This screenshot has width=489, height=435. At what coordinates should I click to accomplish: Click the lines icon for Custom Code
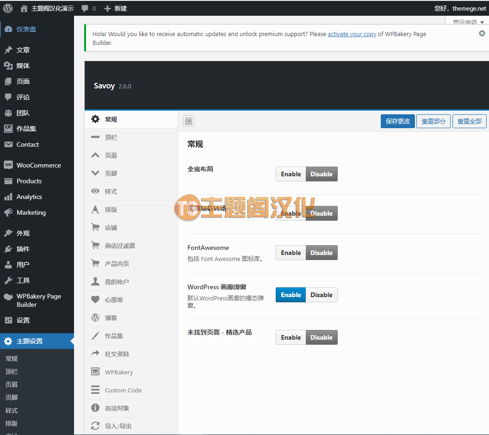(95, 390)
